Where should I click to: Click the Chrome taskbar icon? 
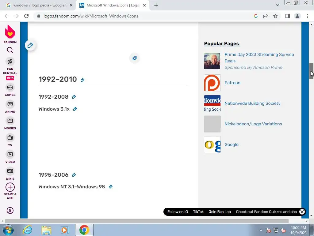pos(84,230)
